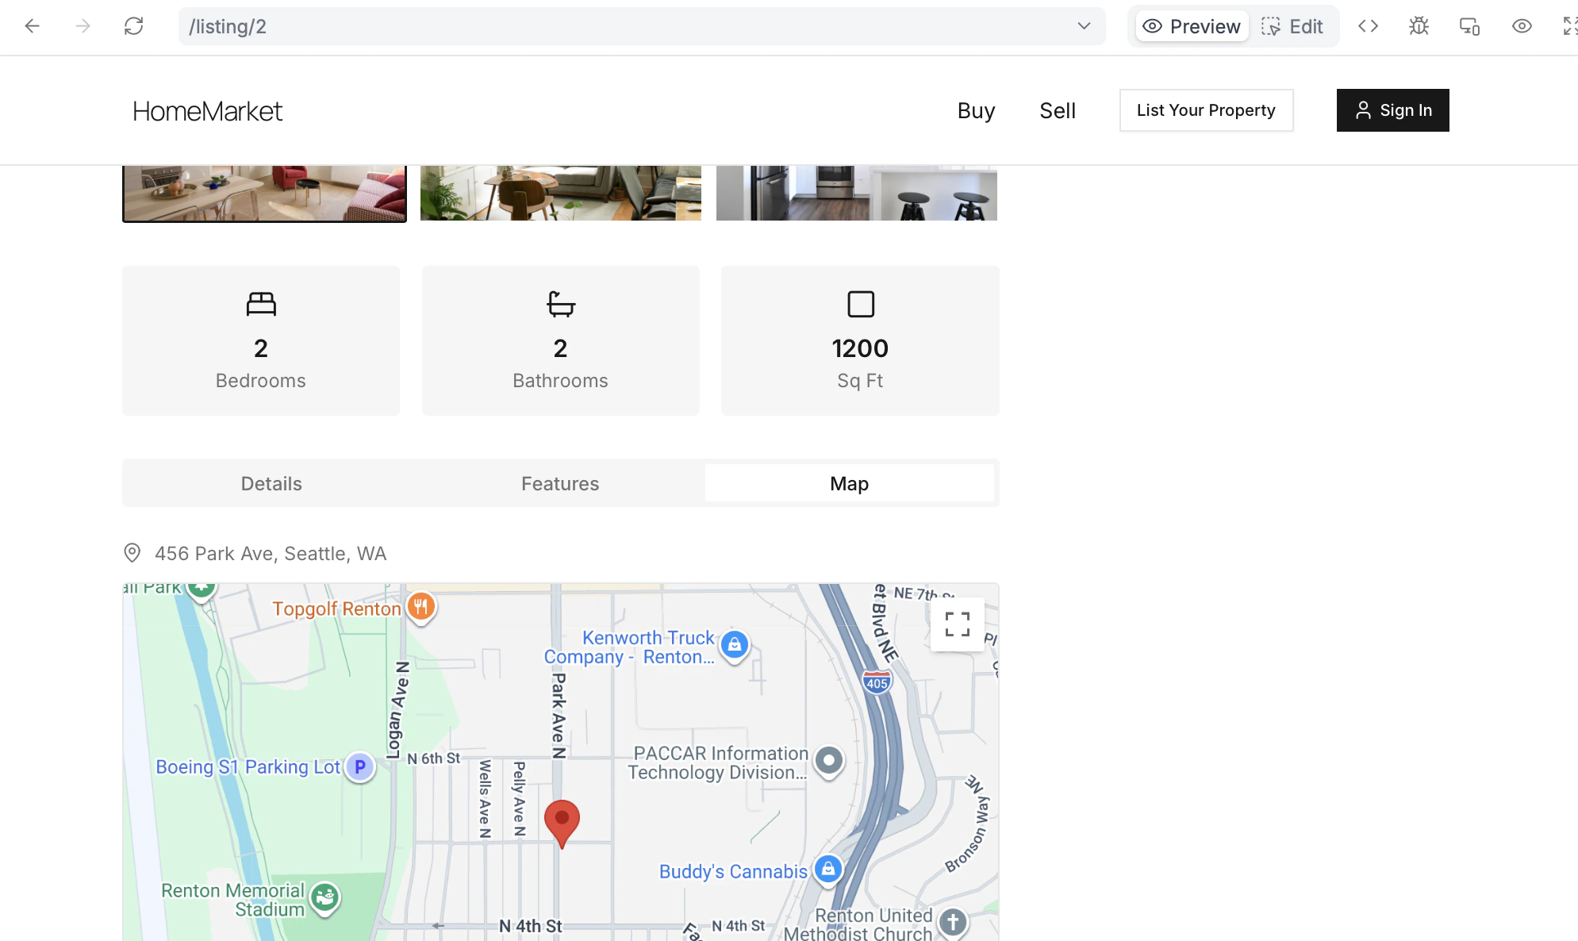
Task: Expand the URL path dropdown chevron
Action: tap(1084, 26)
